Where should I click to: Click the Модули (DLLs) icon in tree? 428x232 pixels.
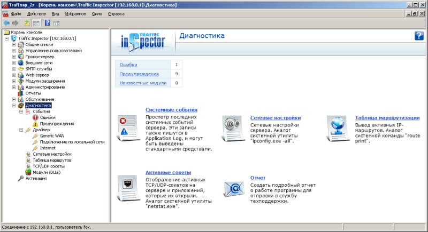[28, 172]
